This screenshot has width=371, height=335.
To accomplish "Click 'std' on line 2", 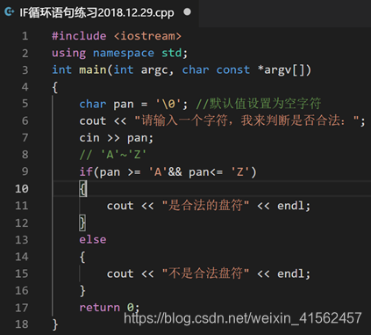I will click(x=172, y=53).
